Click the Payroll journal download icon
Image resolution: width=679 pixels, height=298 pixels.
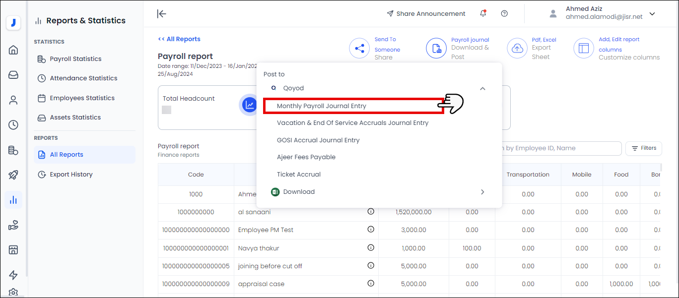pos(436,49)
